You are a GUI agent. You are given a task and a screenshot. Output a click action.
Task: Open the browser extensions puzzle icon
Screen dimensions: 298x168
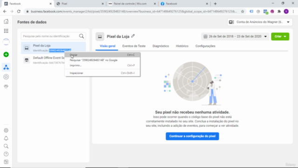(x=279, y=11)
